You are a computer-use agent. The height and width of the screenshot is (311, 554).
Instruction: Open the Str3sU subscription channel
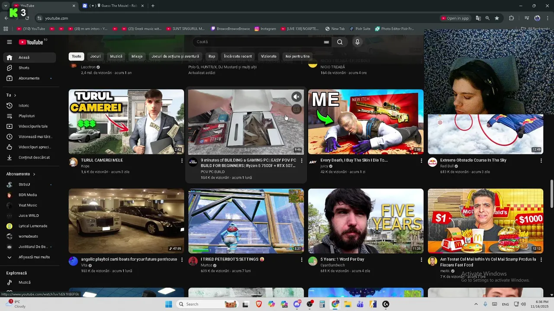coord(29,184)
